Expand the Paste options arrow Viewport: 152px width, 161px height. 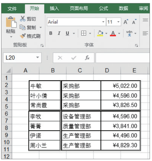(x=11, y=37)
